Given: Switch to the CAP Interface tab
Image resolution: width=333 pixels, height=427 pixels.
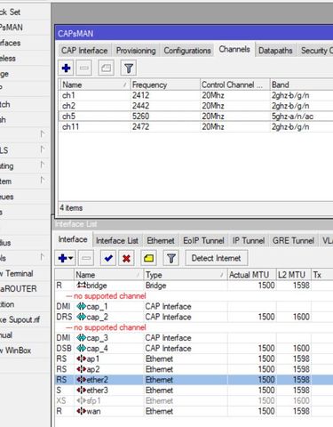Looking at the screenshot, I should (84, 51).
